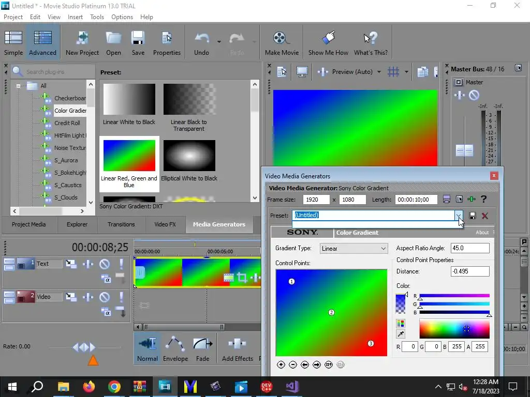Solo the Text track
530x397 pixels.
tap(121, 264)
